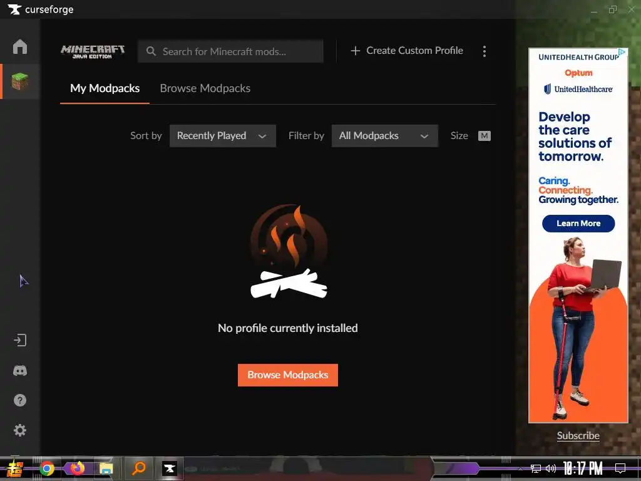Open the orange search magnifier taskbar app
Viewport: 641px width, 481px height.
click(138, 468)
